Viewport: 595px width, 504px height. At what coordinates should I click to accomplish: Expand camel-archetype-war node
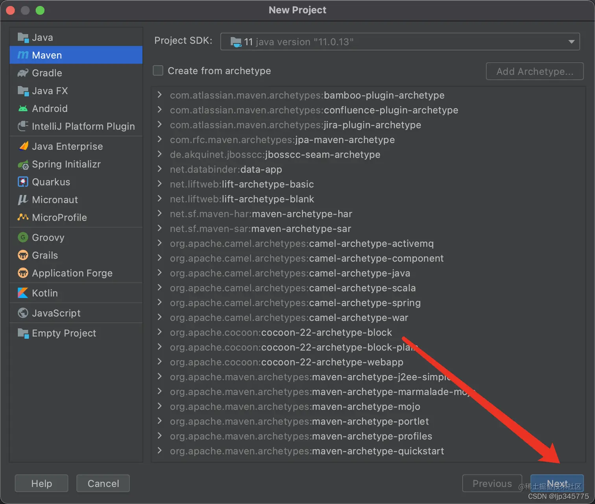pos(159,317)
